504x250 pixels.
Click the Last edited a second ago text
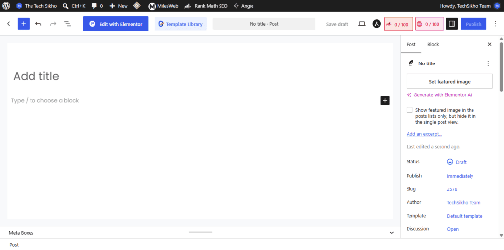[x=433, y=147]
